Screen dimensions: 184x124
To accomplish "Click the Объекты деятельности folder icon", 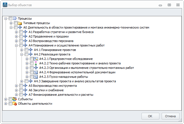I will click(x=15, y=104).
